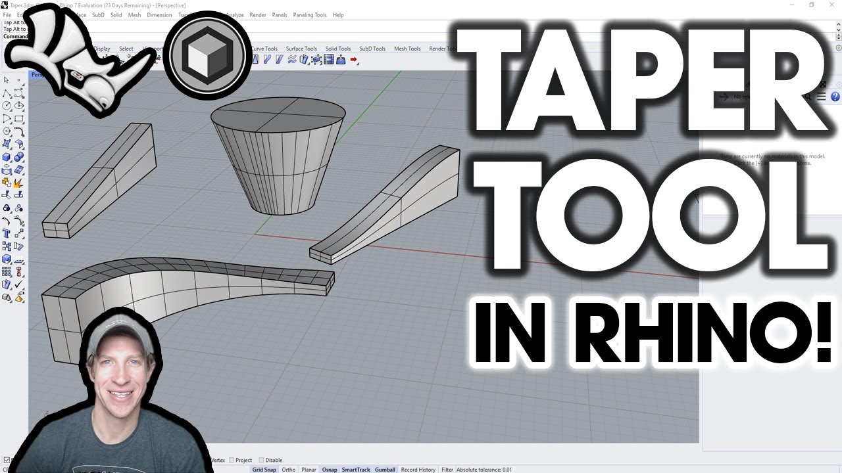This screenshot has width=842, height=473.
Task: Select the Trim tool
Action: point(6,194)
